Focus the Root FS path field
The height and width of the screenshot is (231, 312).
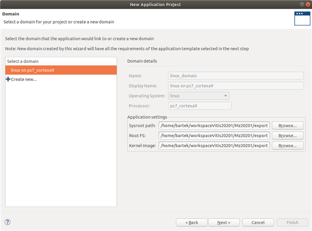coord(214,135)
